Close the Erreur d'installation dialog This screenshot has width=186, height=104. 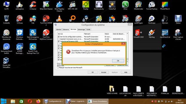[123, 43]
